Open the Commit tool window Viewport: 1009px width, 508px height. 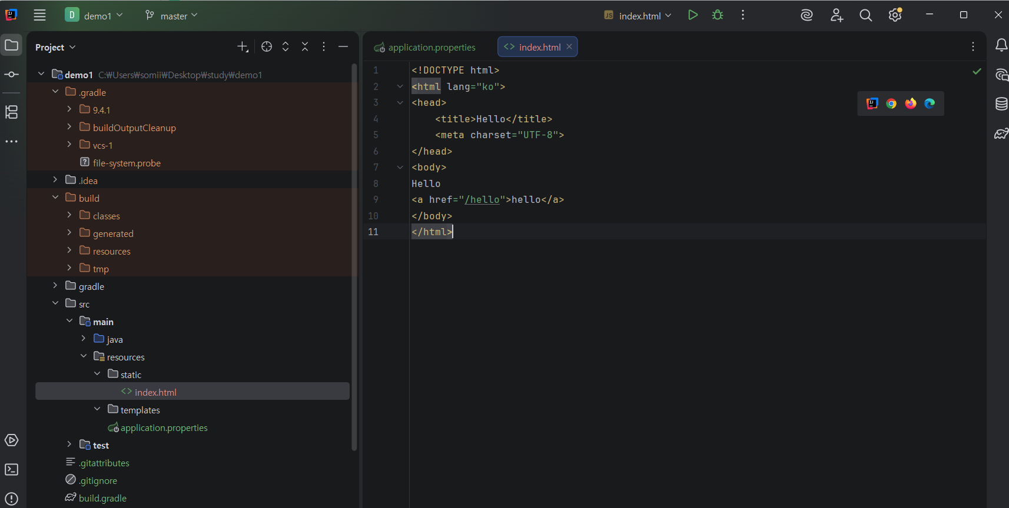[12, 75]
